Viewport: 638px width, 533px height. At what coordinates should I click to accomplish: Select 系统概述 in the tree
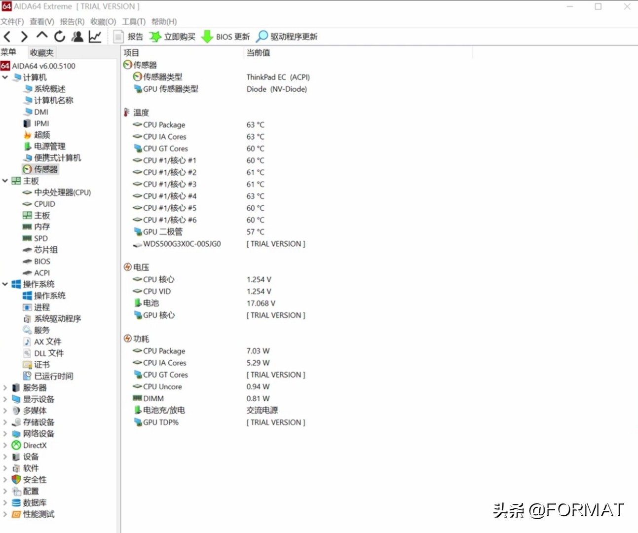(44, 89)
